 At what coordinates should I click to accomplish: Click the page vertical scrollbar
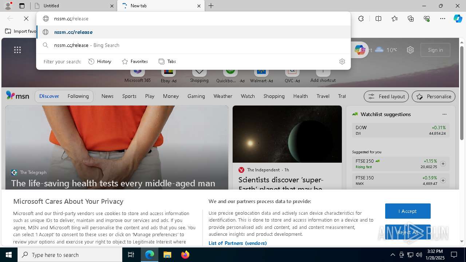[462, 93]
